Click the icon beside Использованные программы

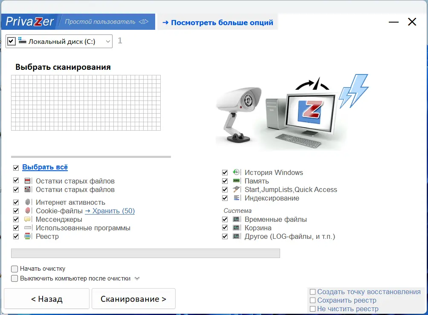click(x=28, y=228)
